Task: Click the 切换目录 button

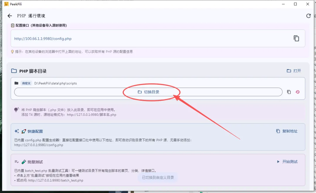Action: click(148, 92)
